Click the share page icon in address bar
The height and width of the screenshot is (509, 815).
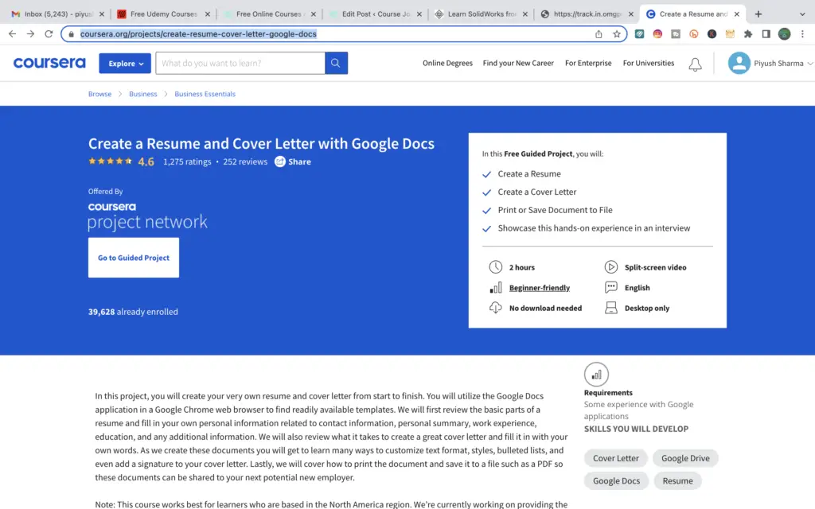pos(599,33)
